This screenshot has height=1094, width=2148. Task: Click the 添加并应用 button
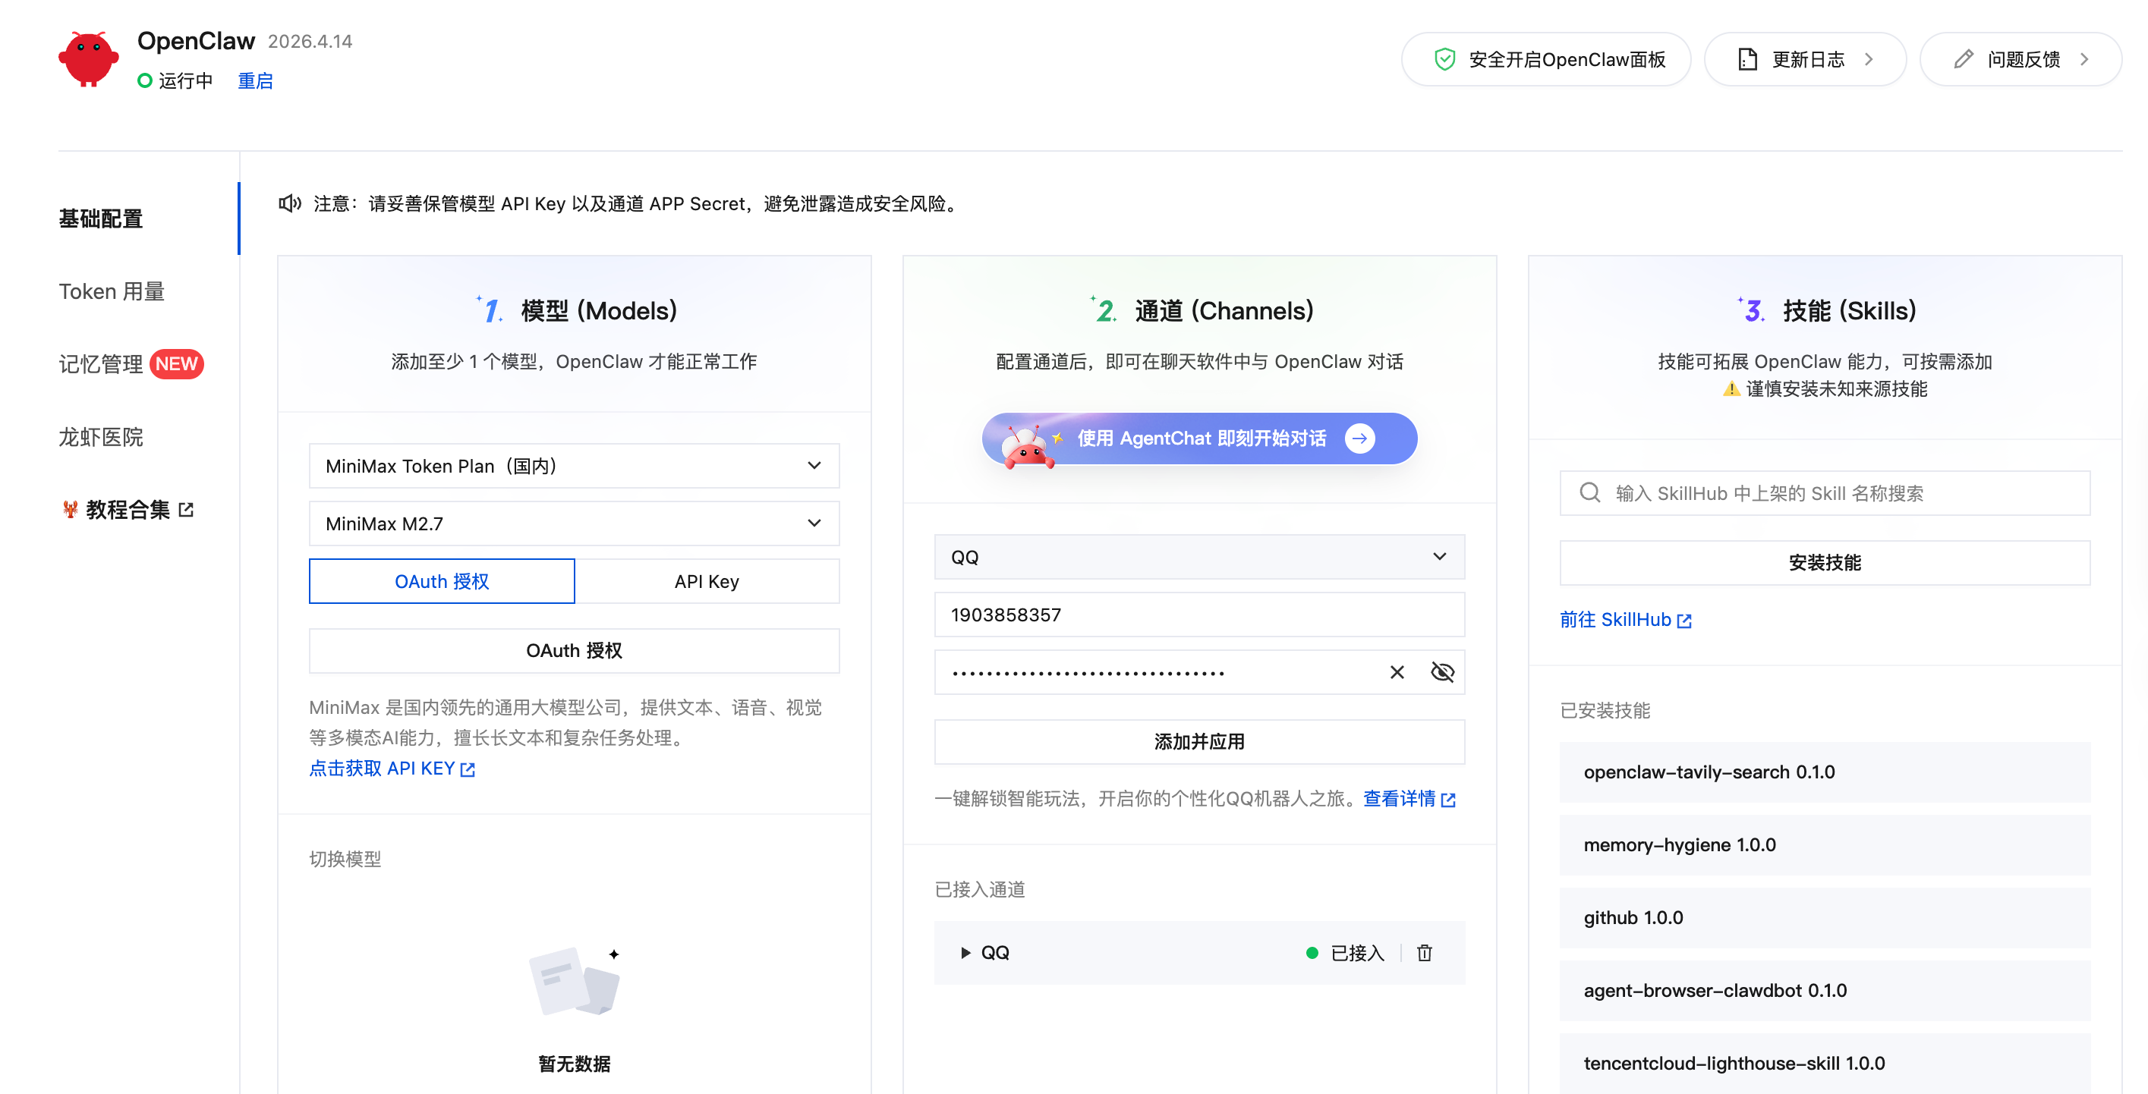(x=1199, y=741)
